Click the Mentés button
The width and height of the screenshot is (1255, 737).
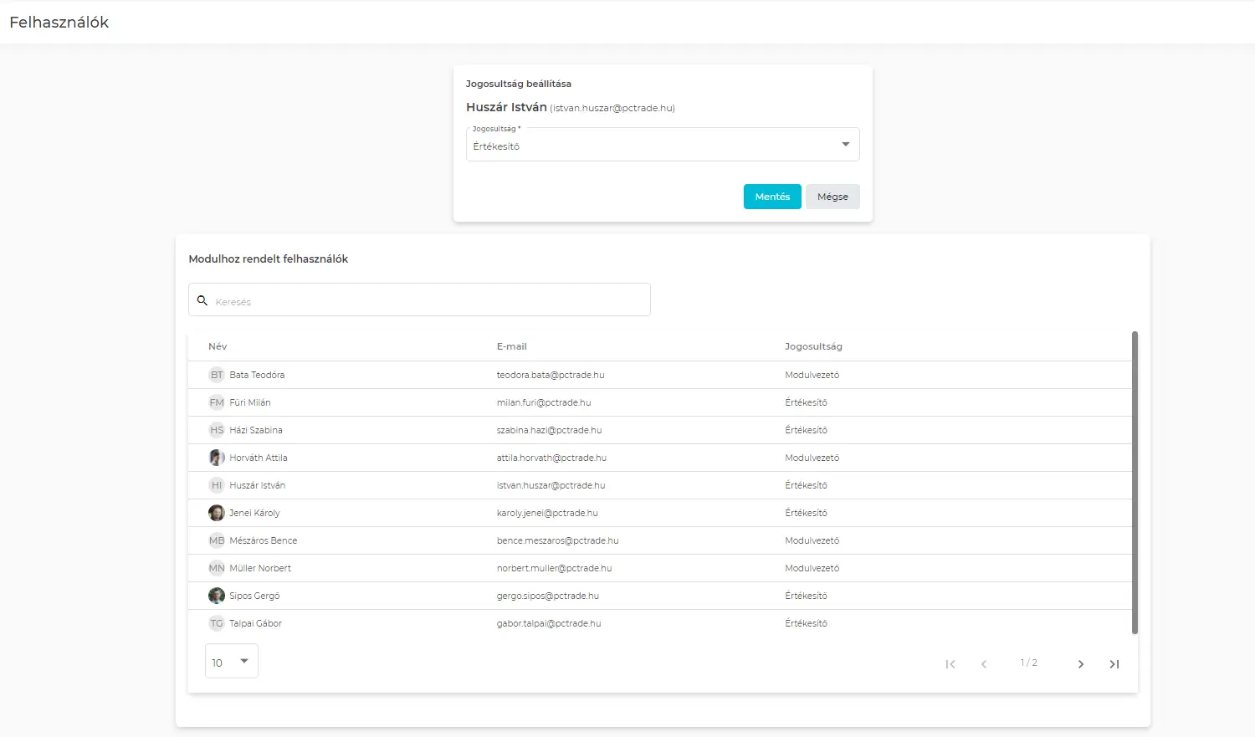point(771,197)
